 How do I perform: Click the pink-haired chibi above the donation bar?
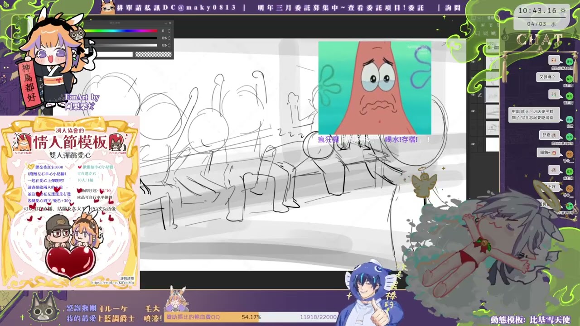point(176,299)
